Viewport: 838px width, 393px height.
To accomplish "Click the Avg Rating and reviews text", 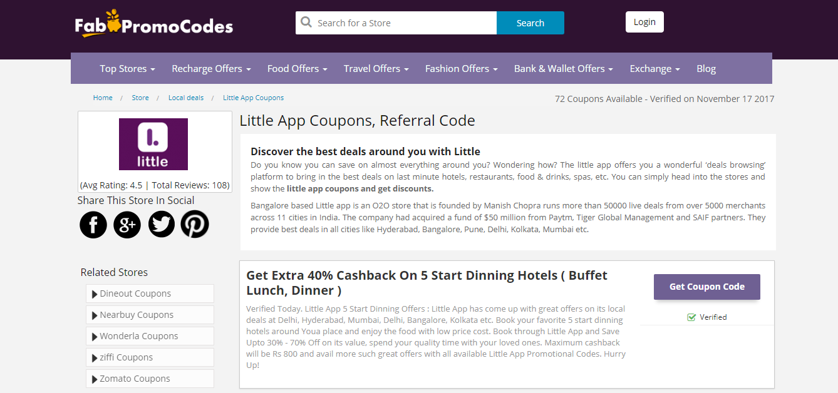I will [x=155, y=185].
